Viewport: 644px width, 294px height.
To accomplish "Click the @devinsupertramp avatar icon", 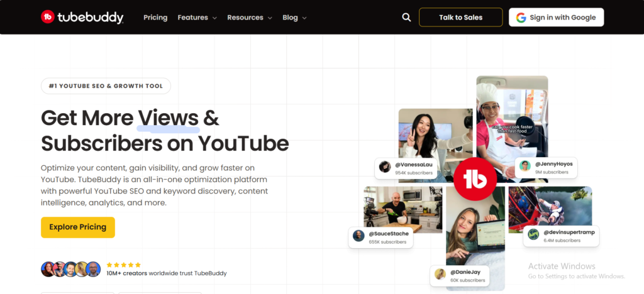I will (x=533, y=234).
